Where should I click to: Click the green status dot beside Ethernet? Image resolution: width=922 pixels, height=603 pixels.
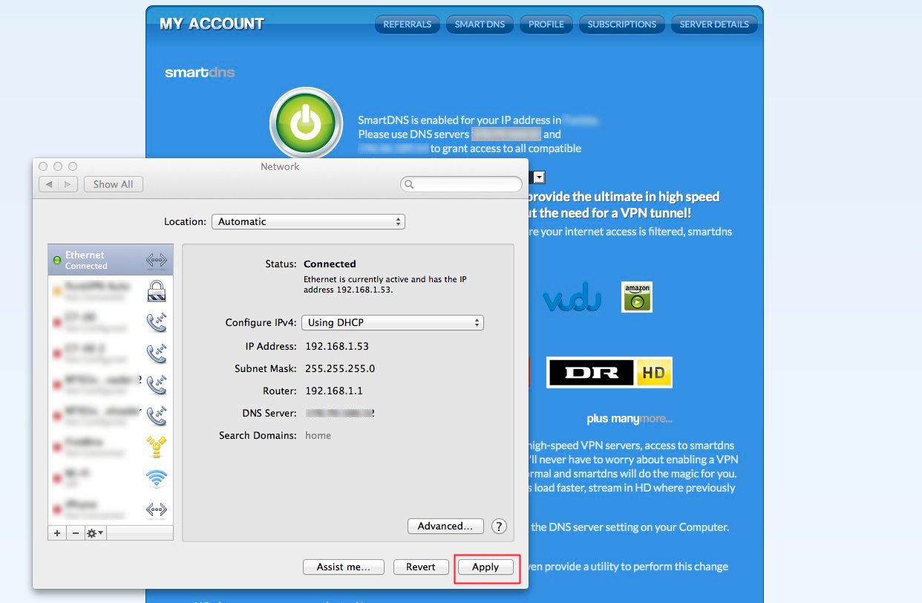[x=57, y=260]
